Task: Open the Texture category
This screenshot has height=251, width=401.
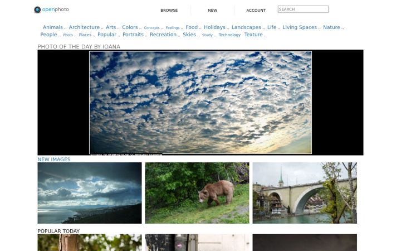Action: [x=253, y=35]
